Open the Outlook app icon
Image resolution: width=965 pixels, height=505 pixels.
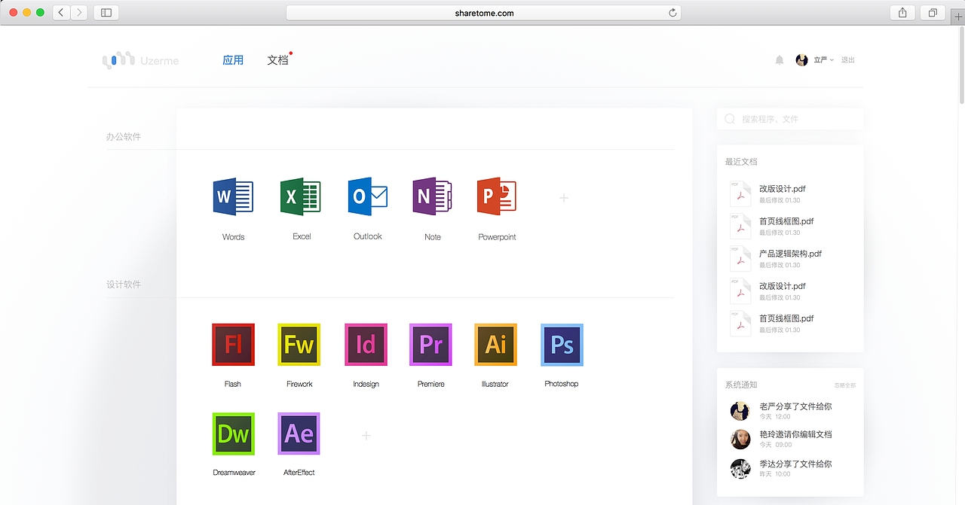(x=368, y=197)
